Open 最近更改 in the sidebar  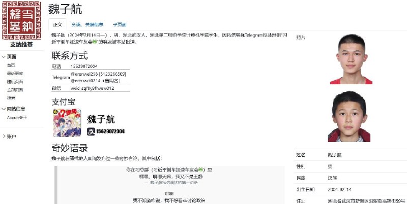[15, 73]
